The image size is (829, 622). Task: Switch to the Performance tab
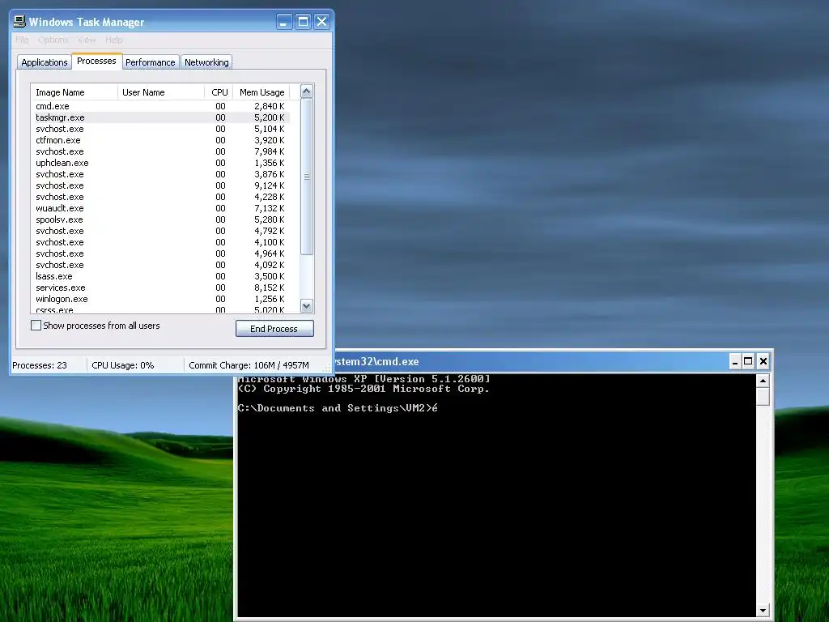pos(150,62)
